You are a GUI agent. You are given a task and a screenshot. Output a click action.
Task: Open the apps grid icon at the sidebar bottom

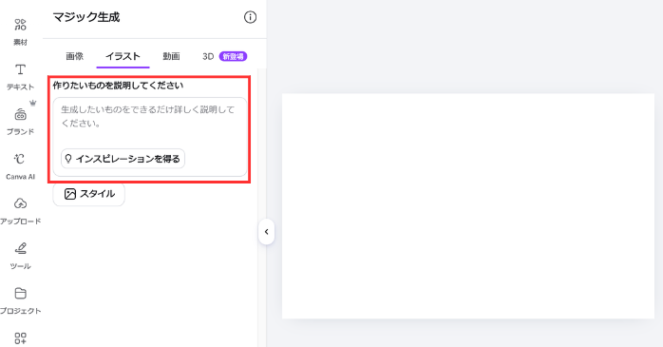tap(20, 337)
